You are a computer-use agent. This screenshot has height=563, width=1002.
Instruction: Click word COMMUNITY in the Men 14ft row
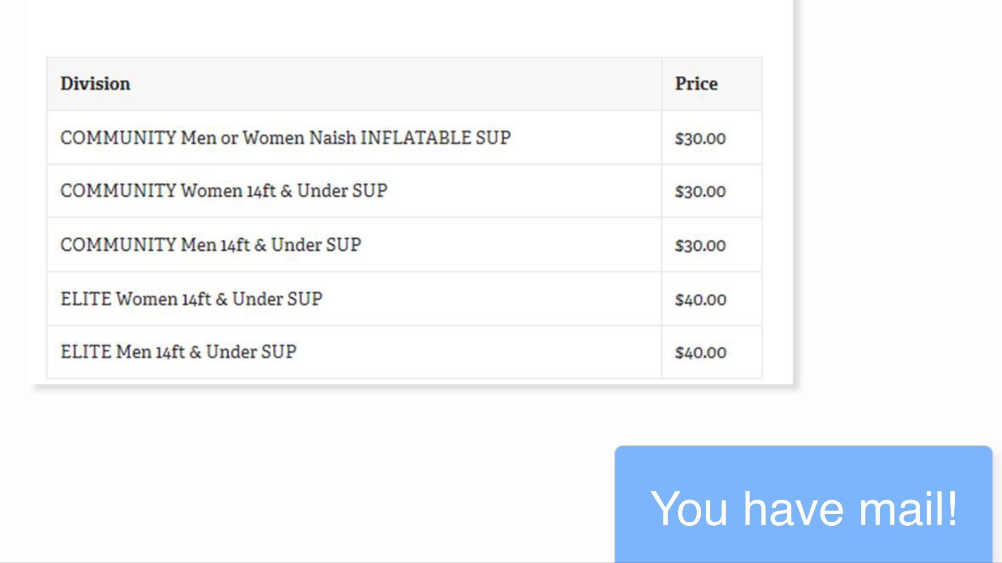point(118,245)
